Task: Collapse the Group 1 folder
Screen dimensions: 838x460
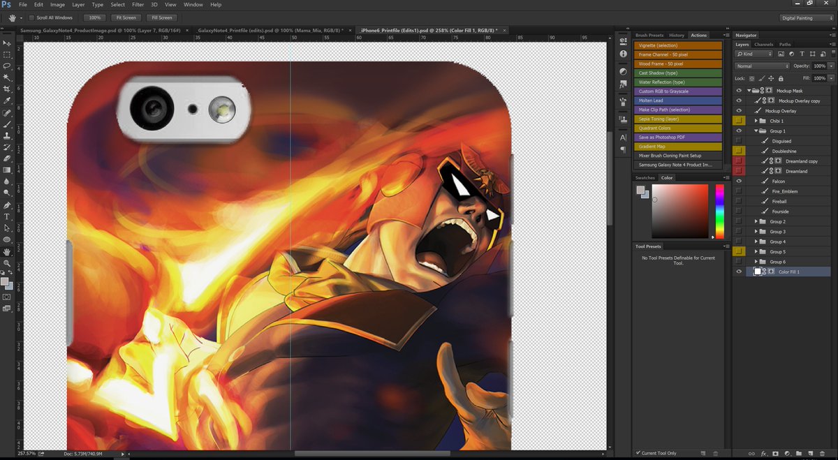Action: click(756, 131)
